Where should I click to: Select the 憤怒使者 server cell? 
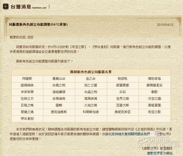pos(154,79)
